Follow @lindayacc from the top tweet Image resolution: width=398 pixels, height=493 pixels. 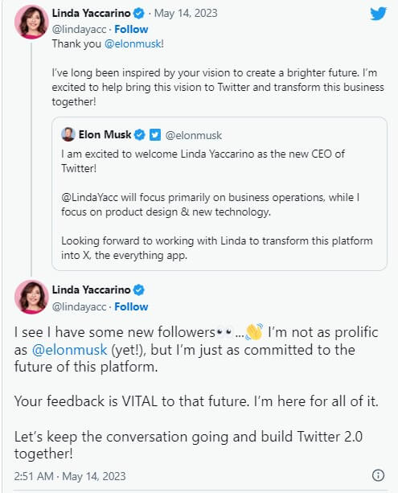[x=131, y=29]
